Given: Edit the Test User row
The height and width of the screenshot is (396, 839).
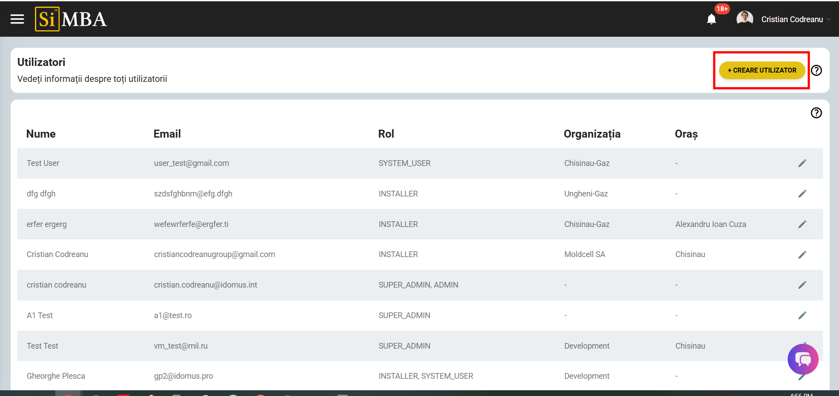Looking at the screenshot, I should [x=802, y=163].
